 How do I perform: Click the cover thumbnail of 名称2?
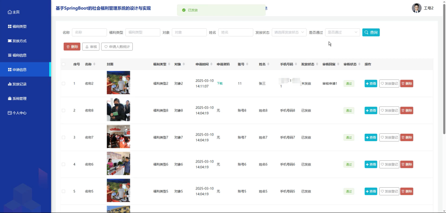pos(118,82)
